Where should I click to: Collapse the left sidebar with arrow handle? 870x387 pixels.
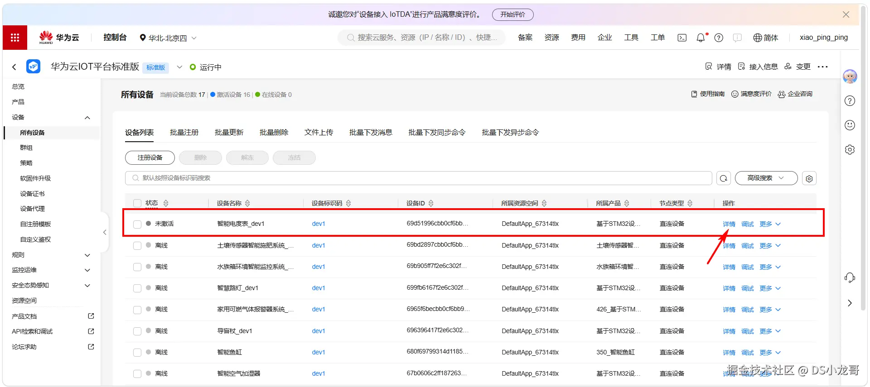pos(105,232)
